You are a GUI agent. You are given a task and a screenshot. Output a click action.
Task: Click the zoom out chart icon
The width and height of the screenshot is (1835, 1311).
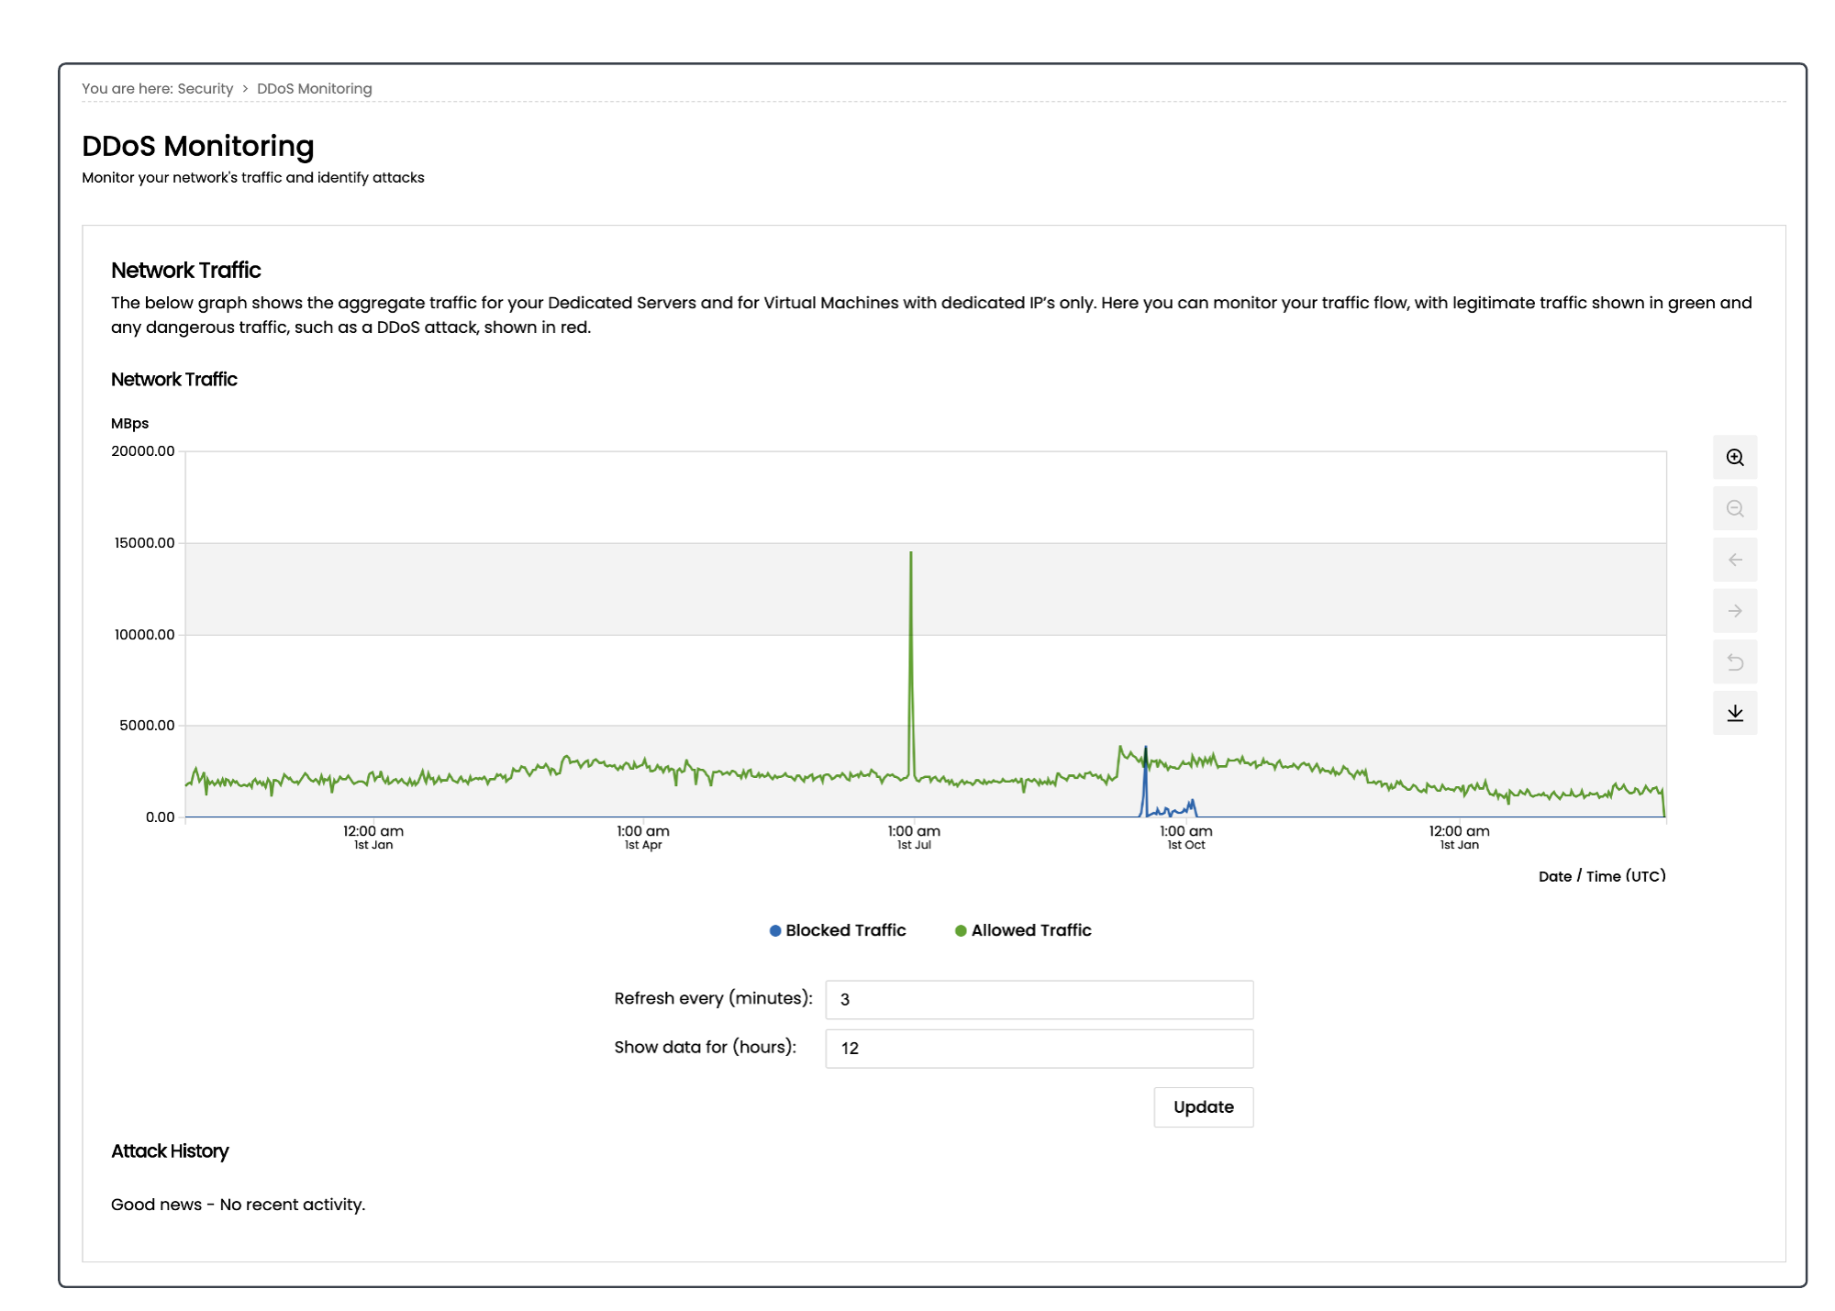(1734, 508)
